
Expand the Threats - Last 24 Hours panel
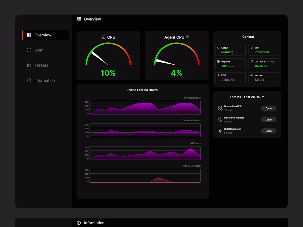coord(247,97)
